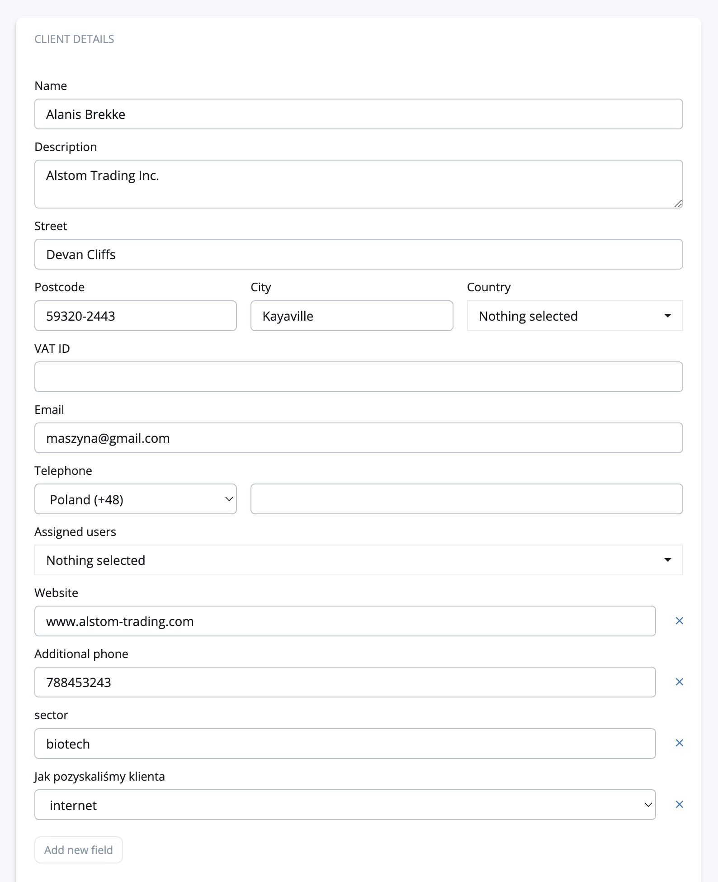Screen dimensions: 718x882
Task: Focus the Street input field
Action: tap(358, 255)
